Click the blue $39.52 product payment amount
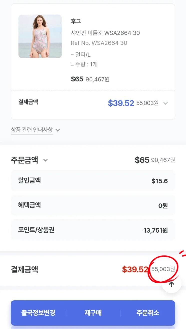 (121, 103)
